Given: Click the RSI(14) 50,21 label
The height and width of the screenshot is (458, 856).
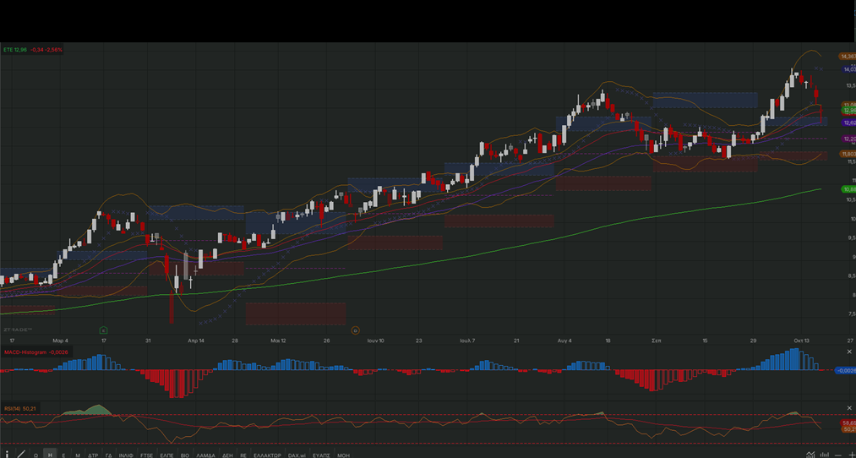Looking at the screenshot, I should (x=19, y=408).
